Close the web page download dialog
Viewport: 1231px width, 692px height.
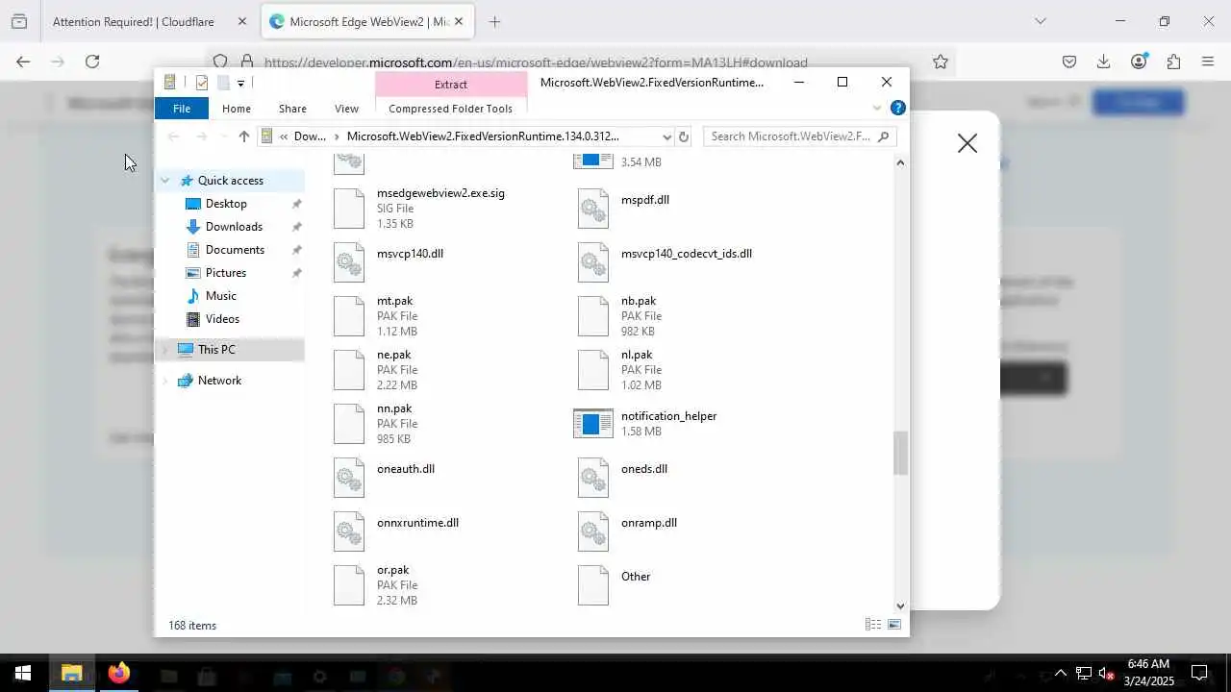pyautogui.click(x=967, y=143)
